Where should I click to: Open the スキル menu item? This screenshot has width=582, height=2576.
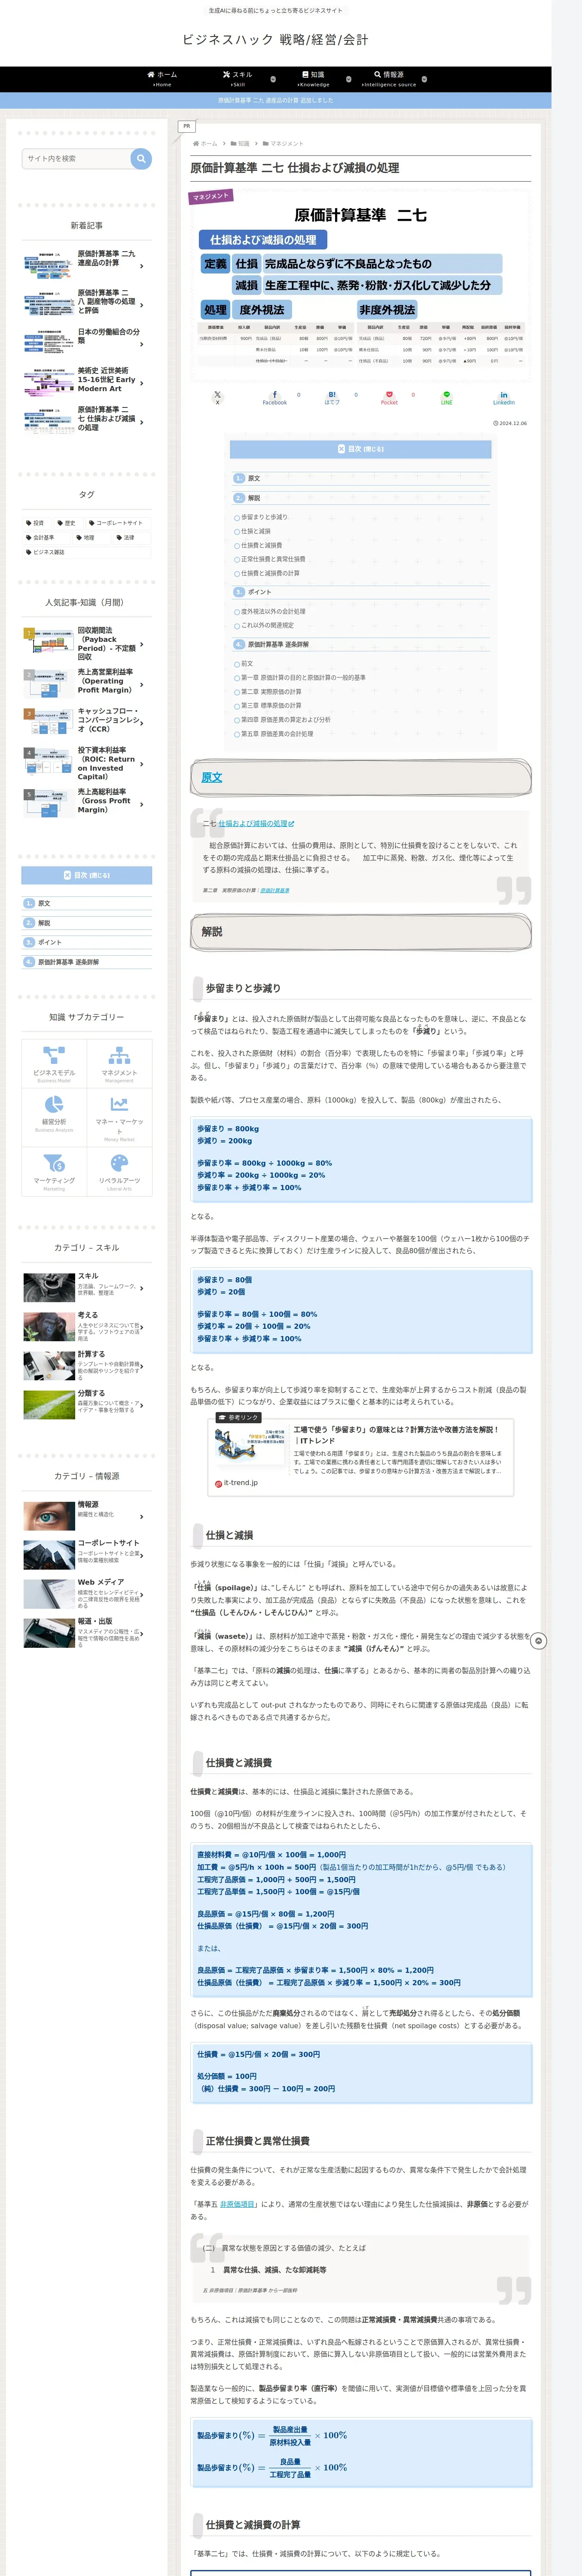point(238,79)
